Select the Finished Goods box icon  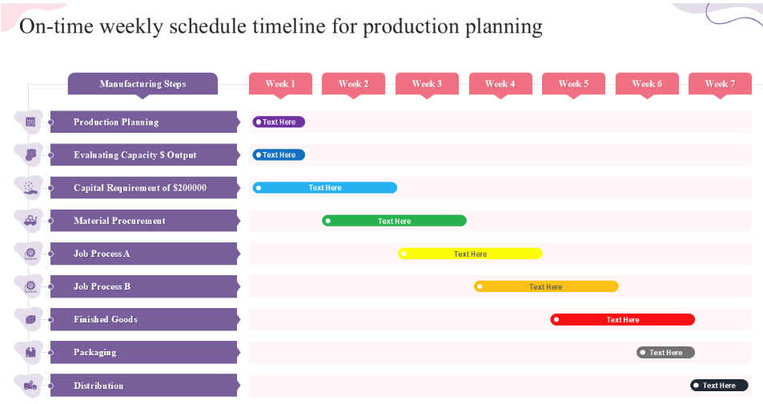click(30, 319)
